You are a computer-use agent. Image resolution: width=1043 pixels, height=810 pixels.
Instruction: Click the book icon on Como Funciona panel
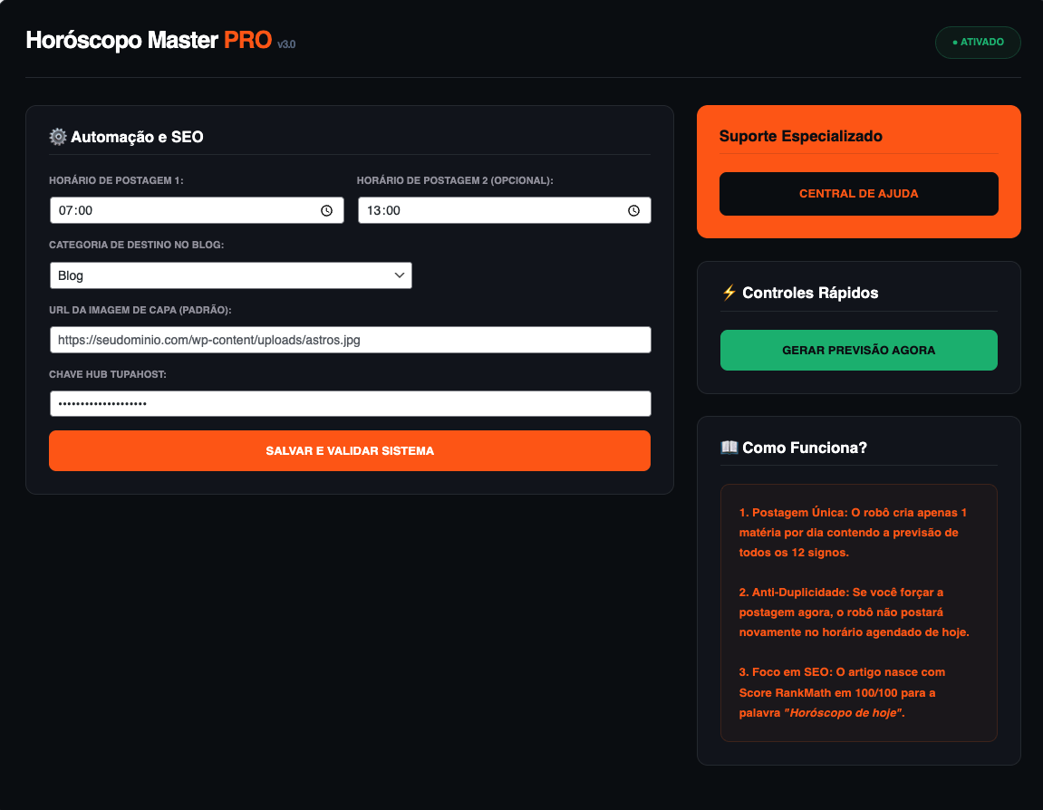(x=729, y=447)
